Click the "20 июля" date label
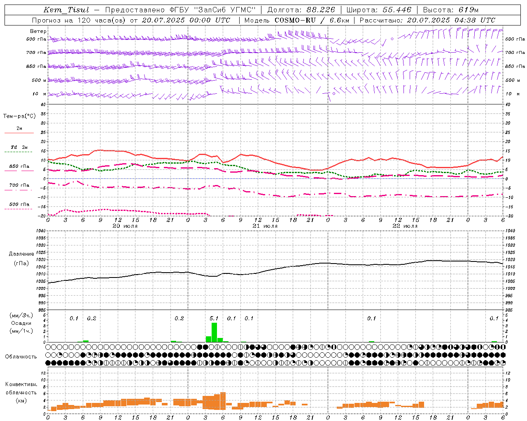The image size is (527, 421). click(125, 226)
